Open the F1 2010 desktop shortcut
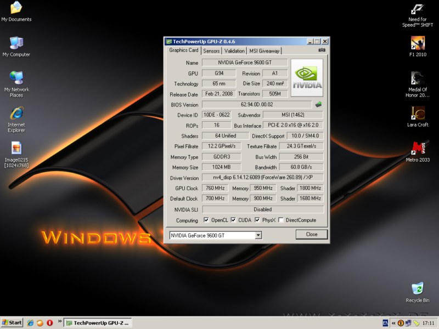This screenshot has width=439, height=329. (x=418, y=43)
